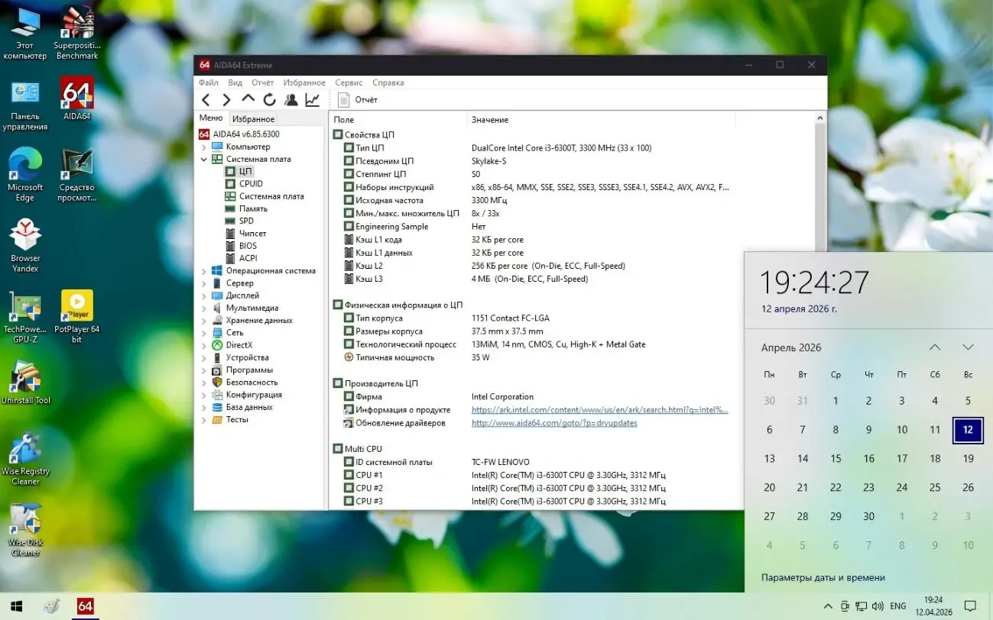
Task: Collapse the Системная плата tree branch
Action: coord(202,159)
